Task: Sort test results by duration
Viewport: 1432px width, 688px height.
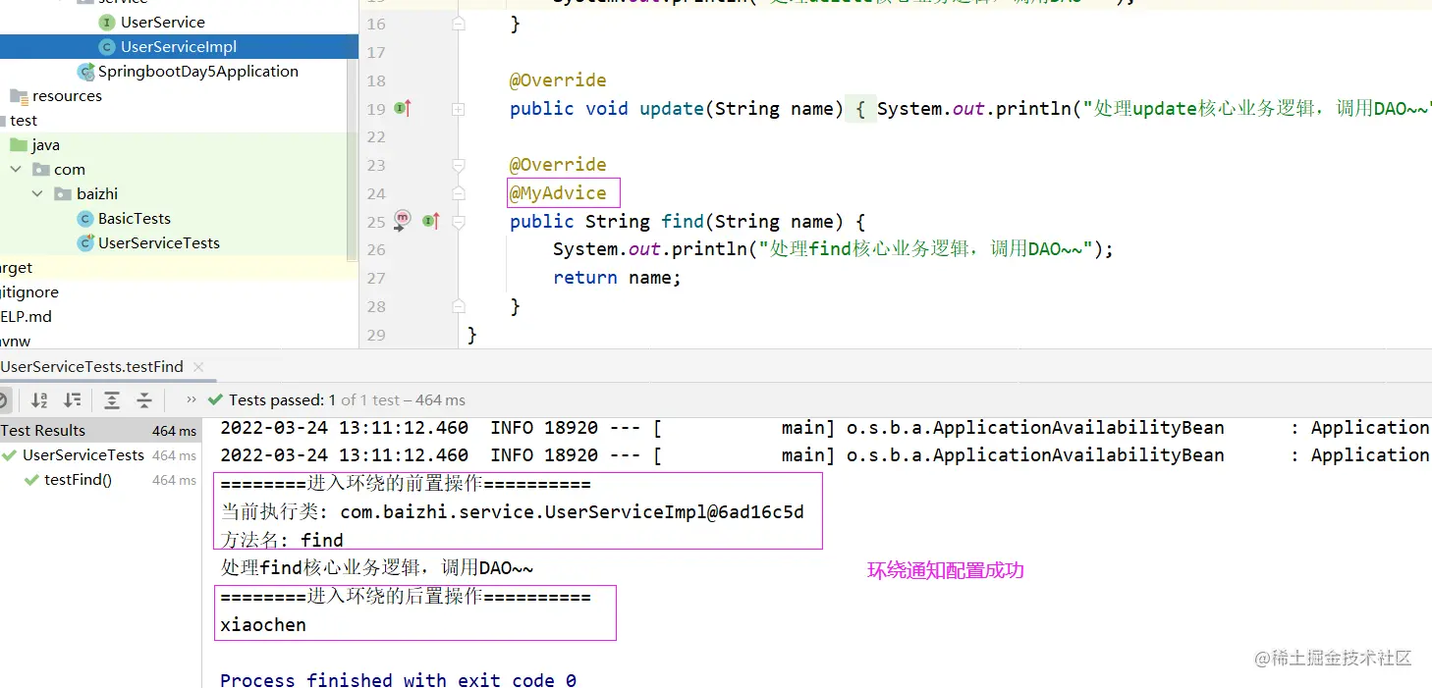Action: 72,399
